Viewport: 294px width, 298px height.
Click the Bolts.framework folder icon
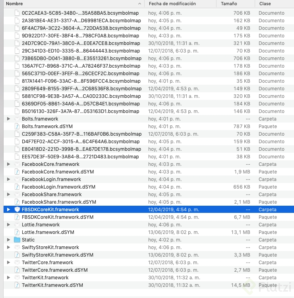pyautogui.click(x=17, y=119)
